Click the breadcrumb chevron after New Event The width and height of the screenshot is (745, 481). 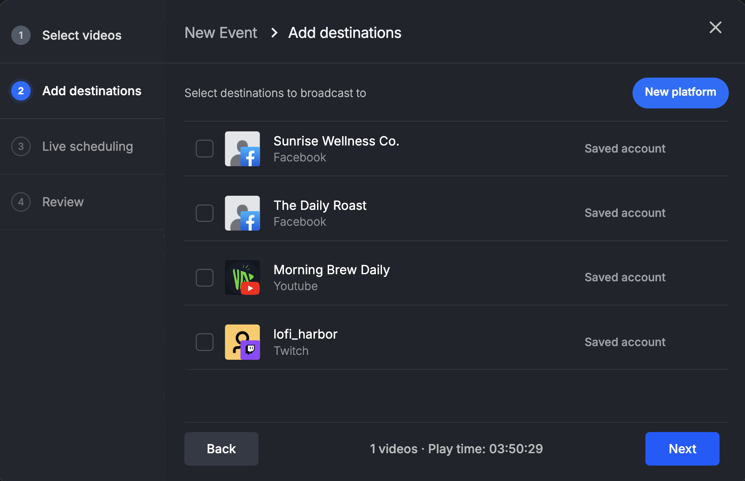tap(274, 33)
